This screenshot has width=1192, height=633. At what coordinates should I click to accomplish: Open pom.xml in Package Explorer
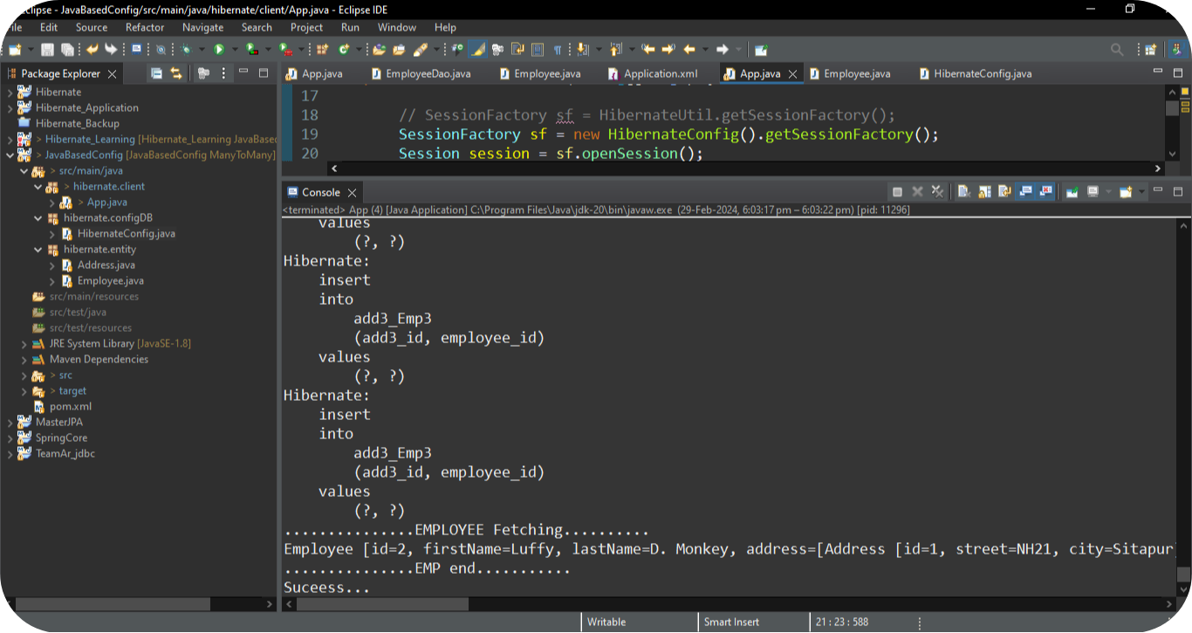pos(70,407)
